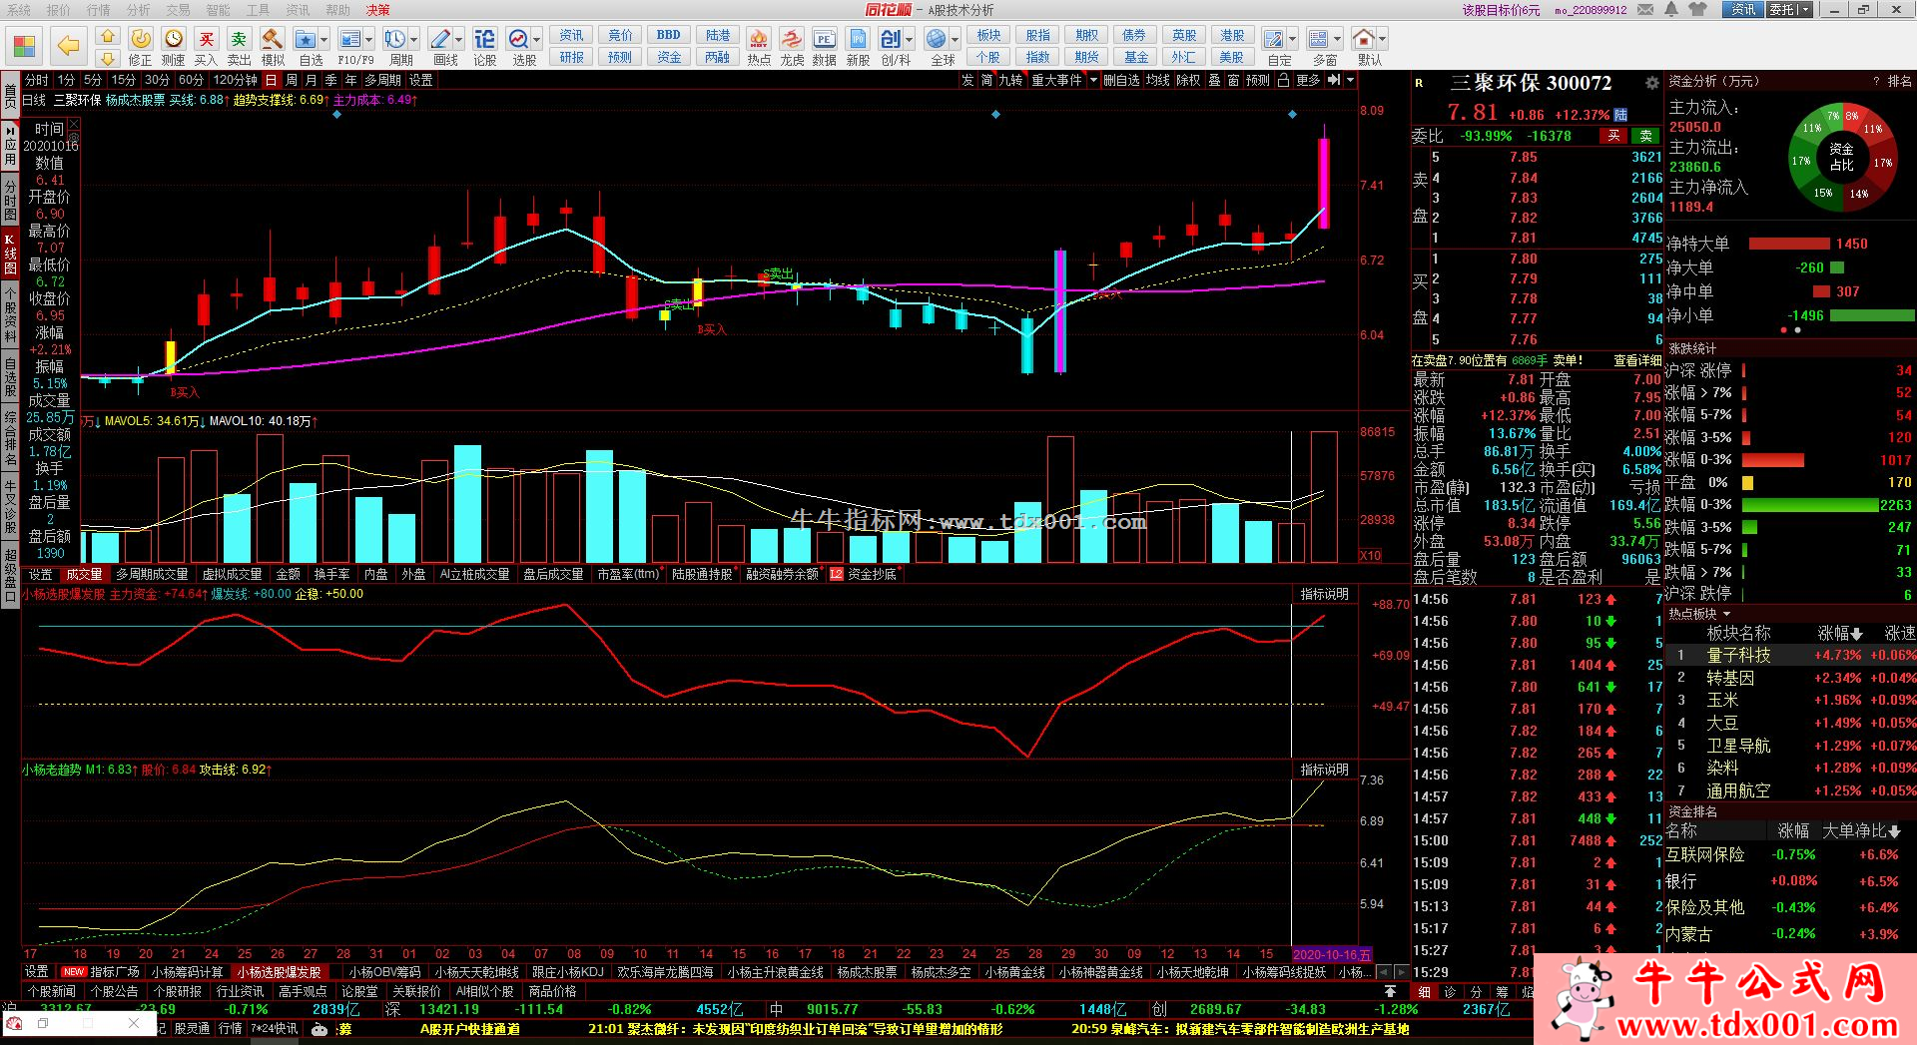Click the 排名 ranking link in 资金分析

point(1899,81)
